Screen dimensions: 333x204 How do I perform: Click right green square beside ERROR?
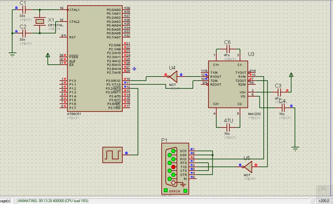pyautogui.click(x=185, y=191)
